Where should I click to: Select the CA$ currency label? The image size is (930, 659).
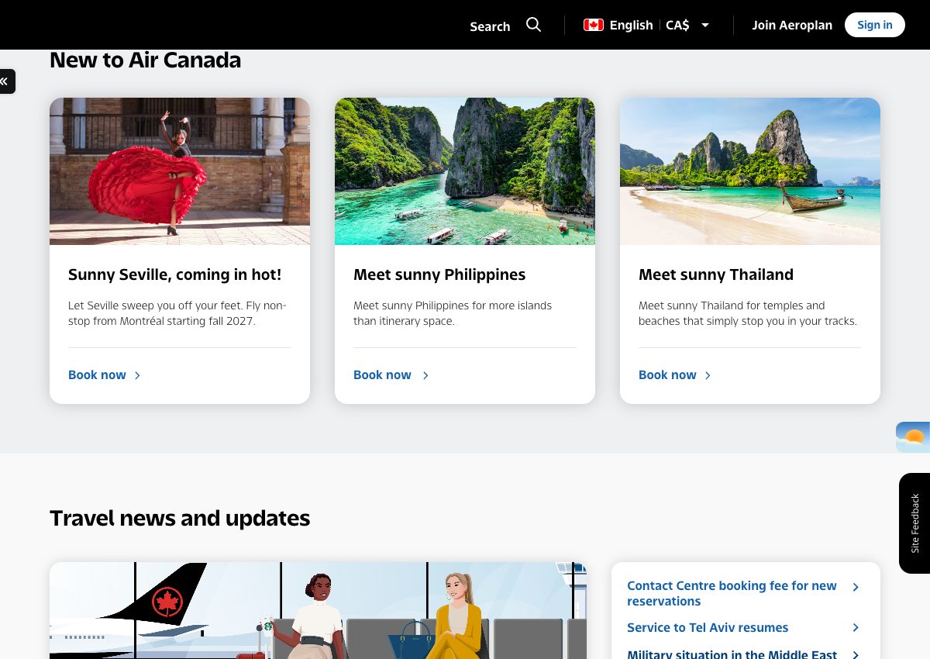(677, 25)
